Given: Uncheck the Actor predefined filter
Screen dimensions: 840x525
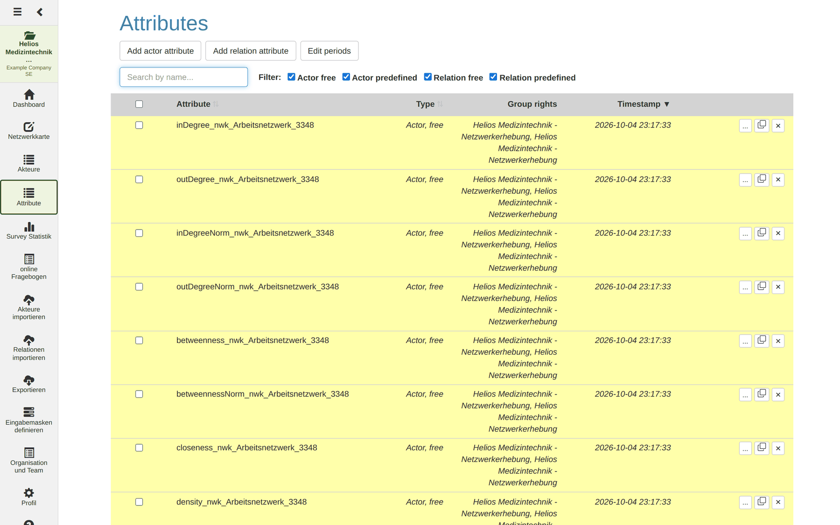Looking at the screenshot, I should (346, 77).
